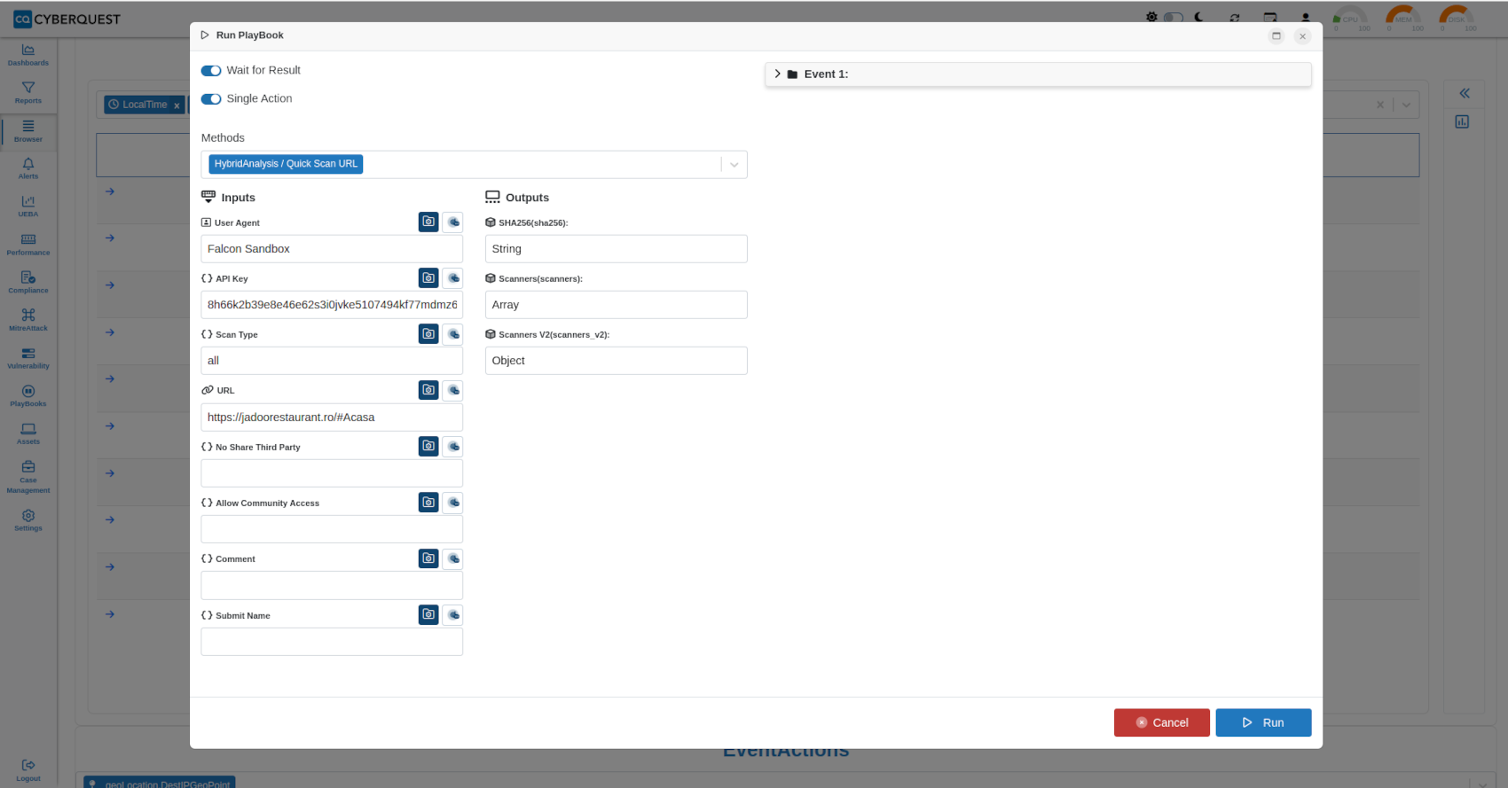This screenshot has height=788, width=1508.
Task: Click the API Key capture icon
Action: (428, 278)
